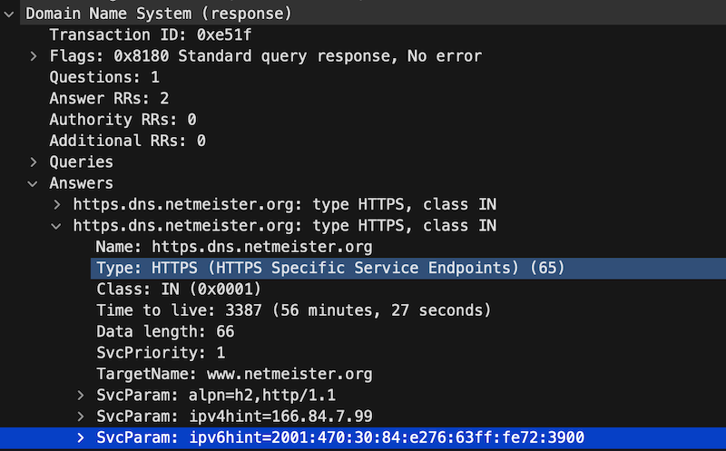This screenshot has width=726, height=451.
Task: Select the Questions: 1 field
Action: coord(94,78)
